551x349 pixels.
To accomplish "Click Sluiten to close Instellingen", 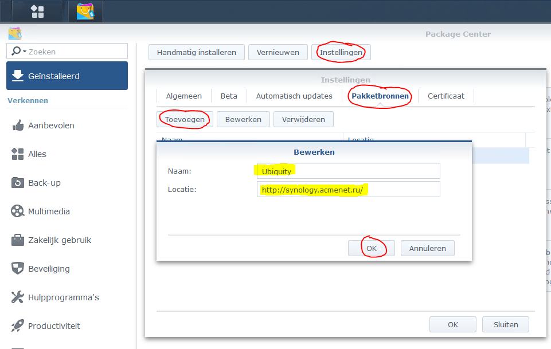I will pyautogui.click(x=506, y=324).
